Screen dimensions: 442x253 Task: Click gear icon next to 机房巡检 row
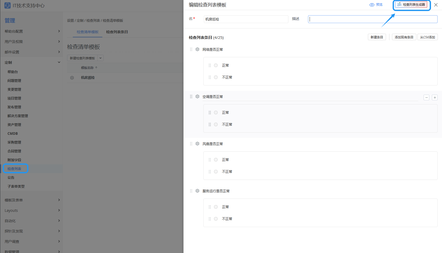pos(72,78)
